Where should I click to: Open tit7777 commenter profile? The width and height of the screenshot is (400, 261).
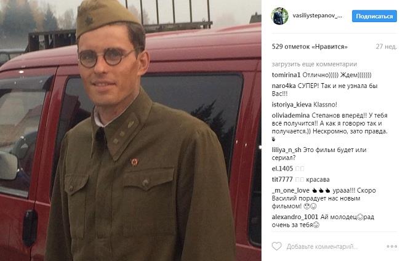[x=282, y=180]
